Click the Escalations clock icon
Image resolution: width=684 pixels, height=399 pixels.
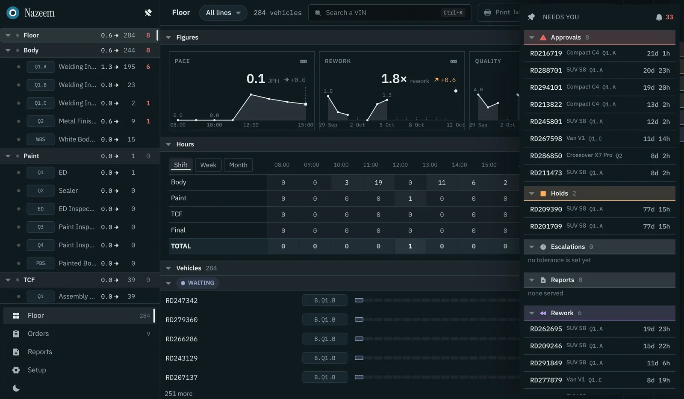543,247
